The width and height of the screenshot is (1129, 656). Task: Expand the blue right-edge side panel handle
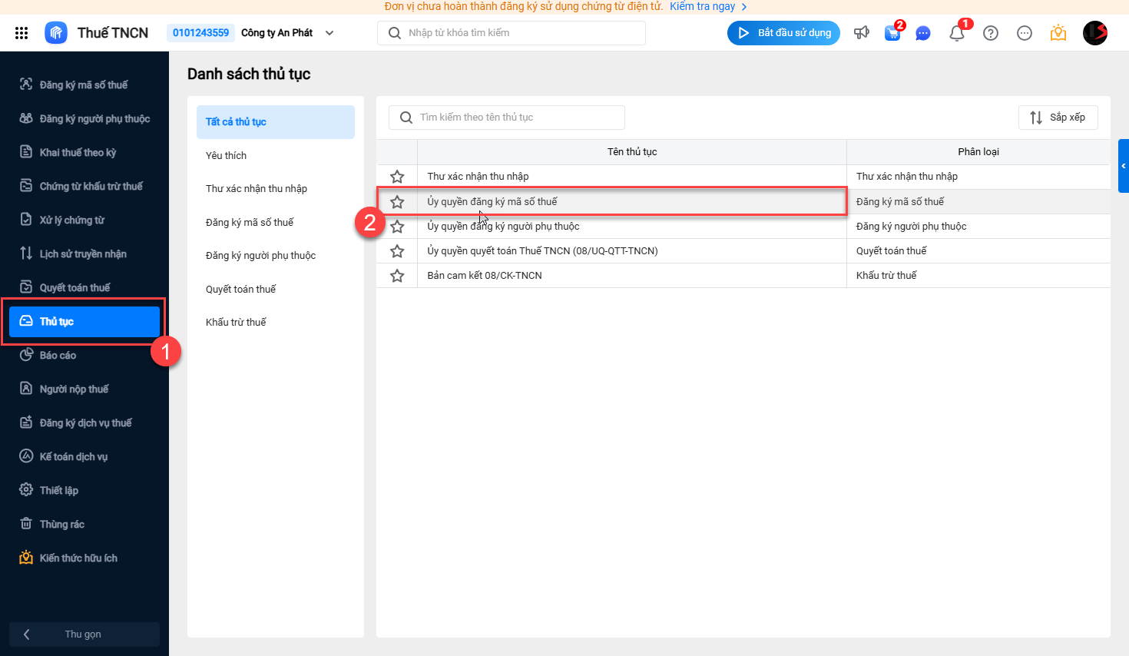1123,166
